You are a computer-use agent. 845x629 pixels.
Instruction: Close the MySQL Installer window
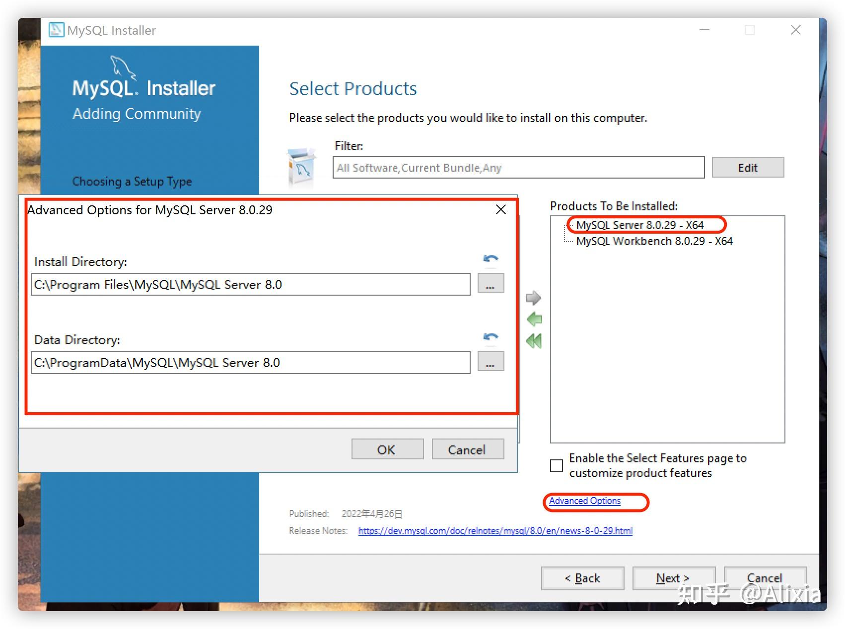(796, 30)
